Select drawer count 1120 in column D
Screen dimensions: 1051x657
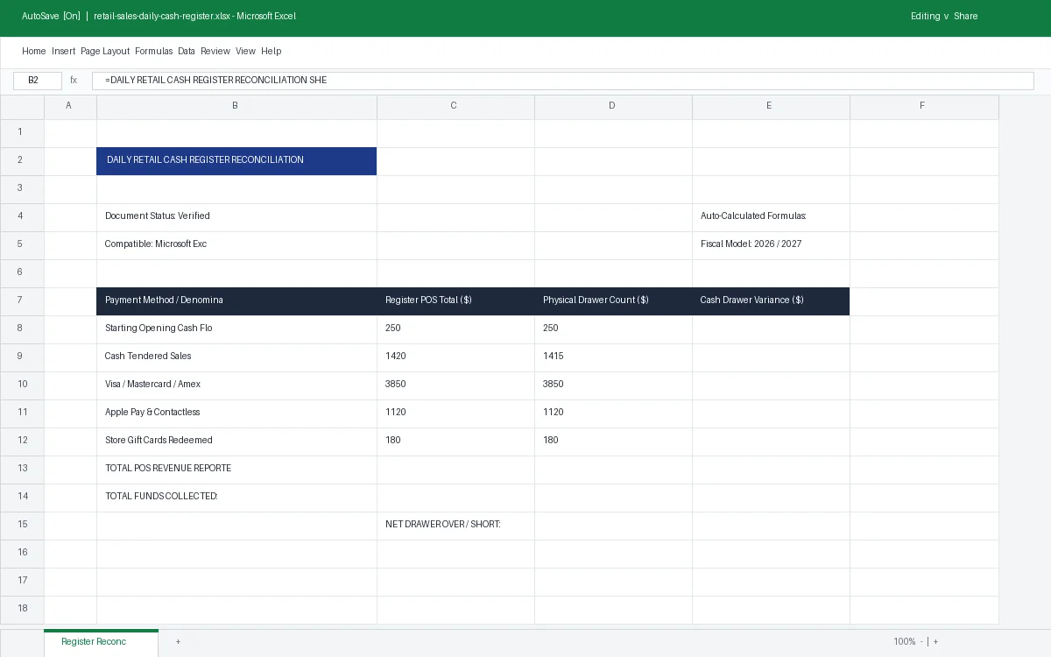pyautogui.click(x=613, y=413)
